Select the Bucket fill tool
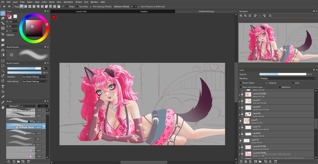 (x=3, y=50)
